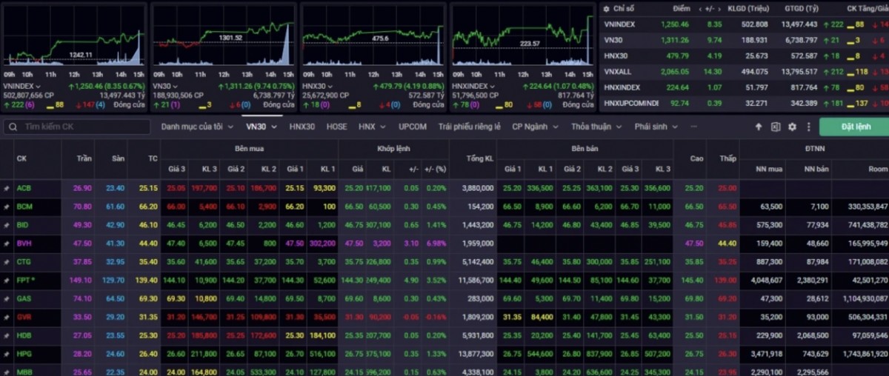Image resolution: width=889 pixels, height=376 pixels.
Task: Switch to the HOSE tab
Action: pos(336,127)
